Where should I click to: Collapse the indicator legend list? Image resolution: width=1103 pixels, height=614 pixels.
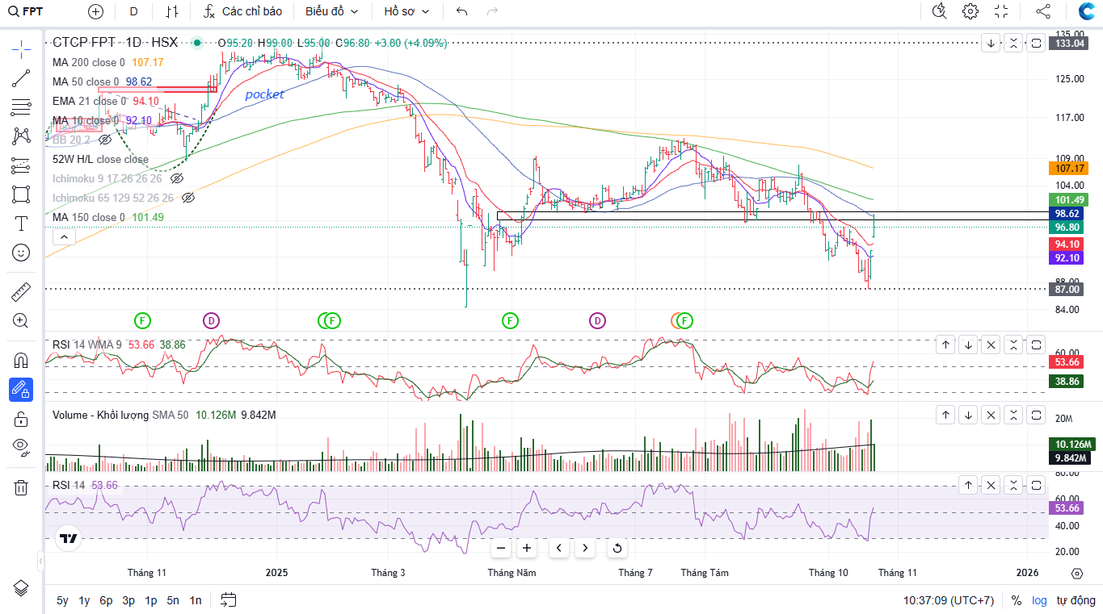[x=63, y=237]
